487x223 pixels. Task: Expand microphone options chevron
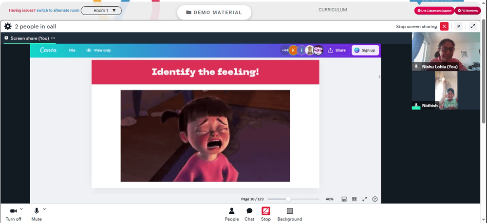coord(44,209)
